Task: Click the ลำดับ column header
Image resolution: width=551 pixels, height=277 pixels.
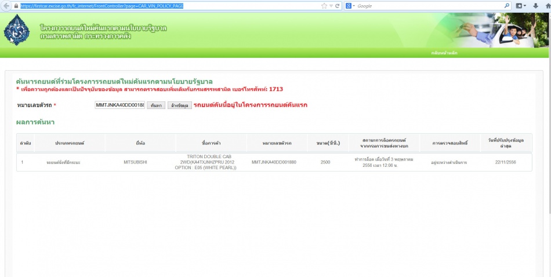Action: (x=26, y=143)
